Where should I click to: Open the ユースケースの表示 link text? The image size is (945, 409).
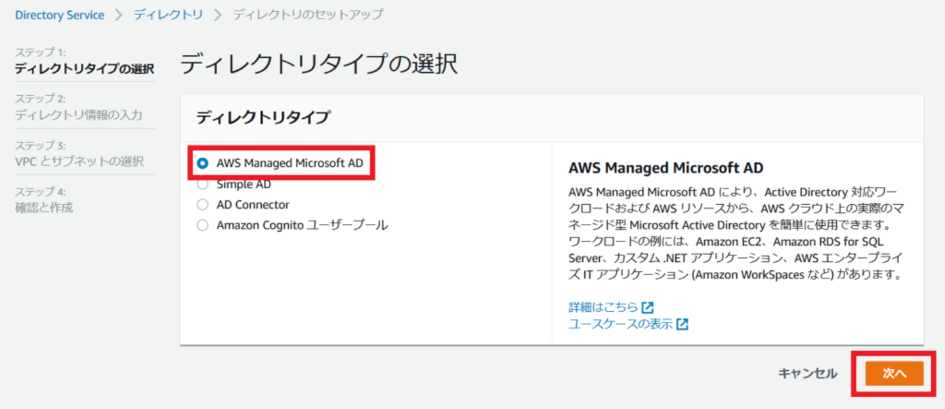click(x=620, y=324)
